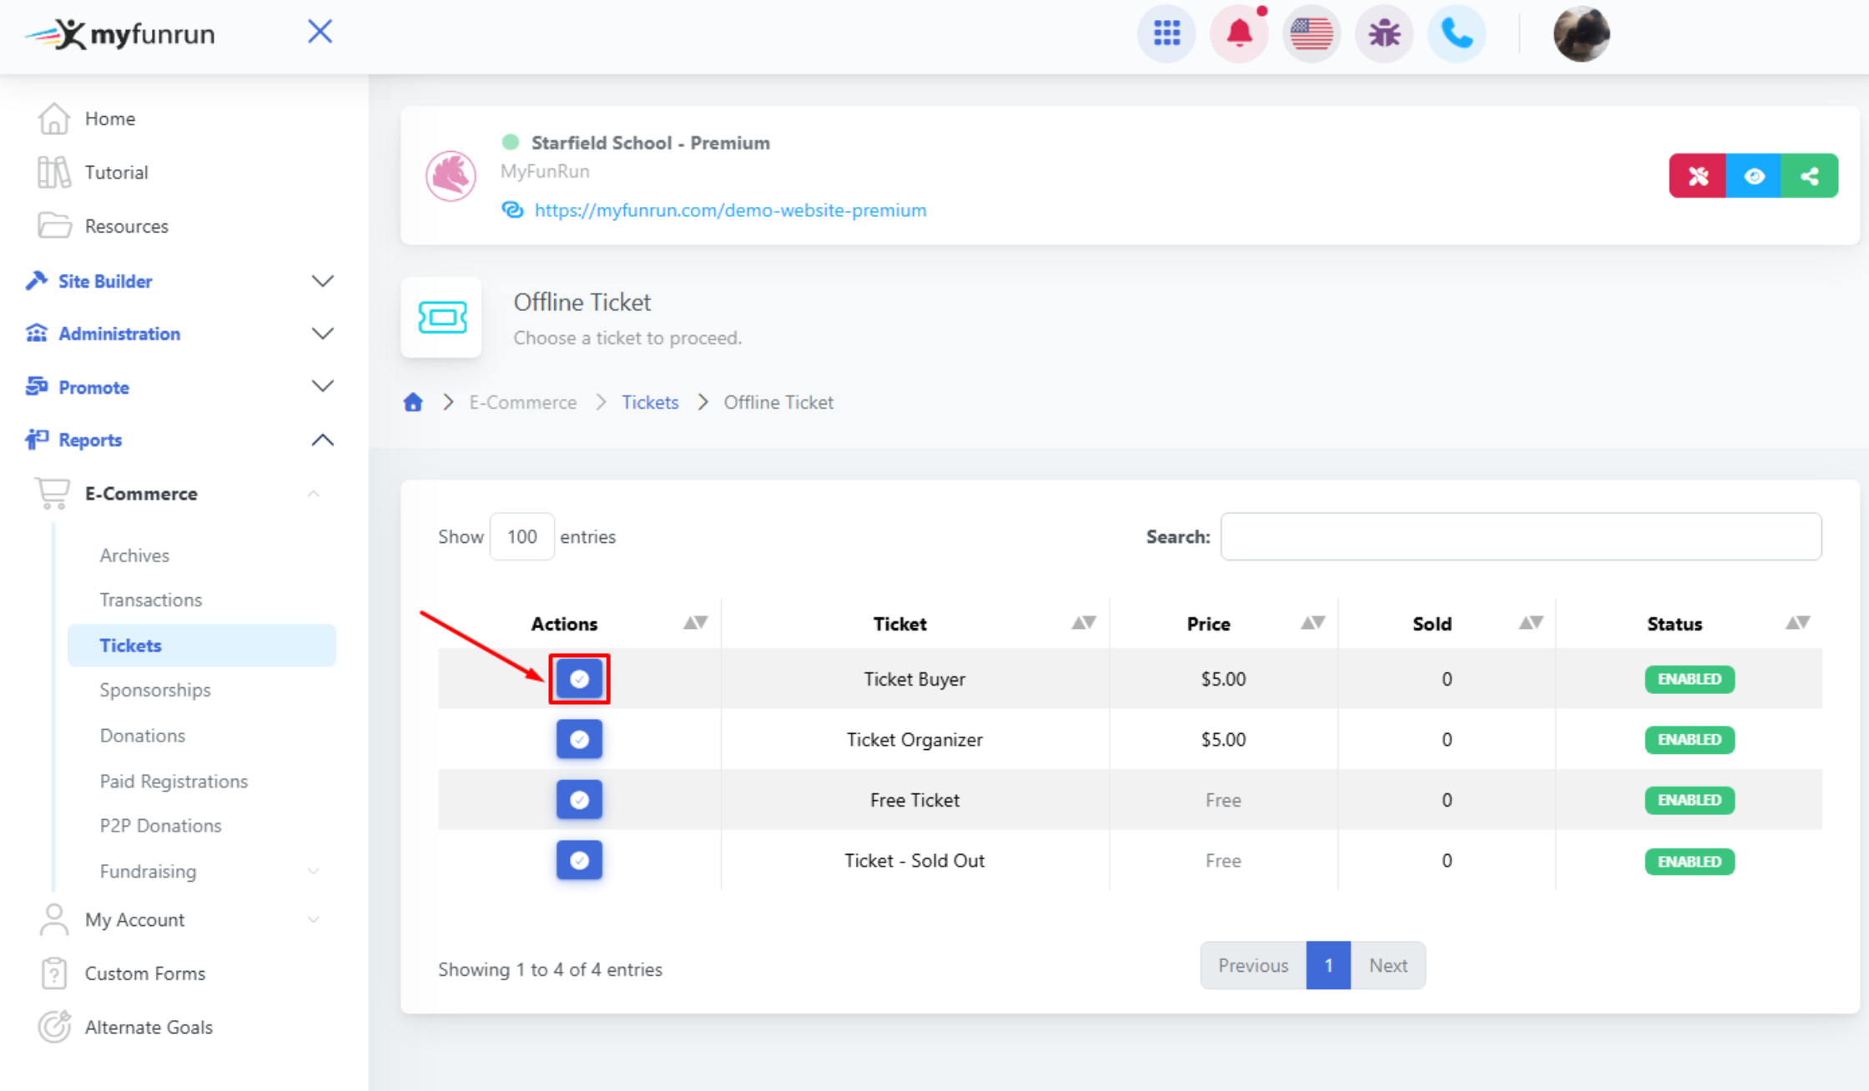Open notifications bell icon
Viewport: 1869px width, 1091px height.
[x=1239, y=34]
